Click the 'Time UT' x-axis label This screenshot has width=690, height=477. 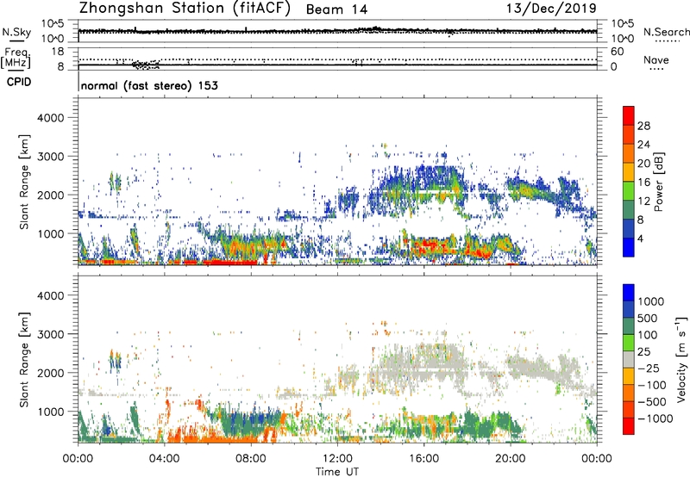pyautogui.click(x=337, y=472)
